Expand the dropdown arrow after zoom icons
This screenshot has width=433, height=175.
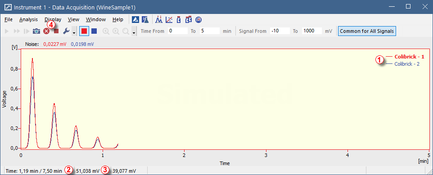tap(134, 31)
